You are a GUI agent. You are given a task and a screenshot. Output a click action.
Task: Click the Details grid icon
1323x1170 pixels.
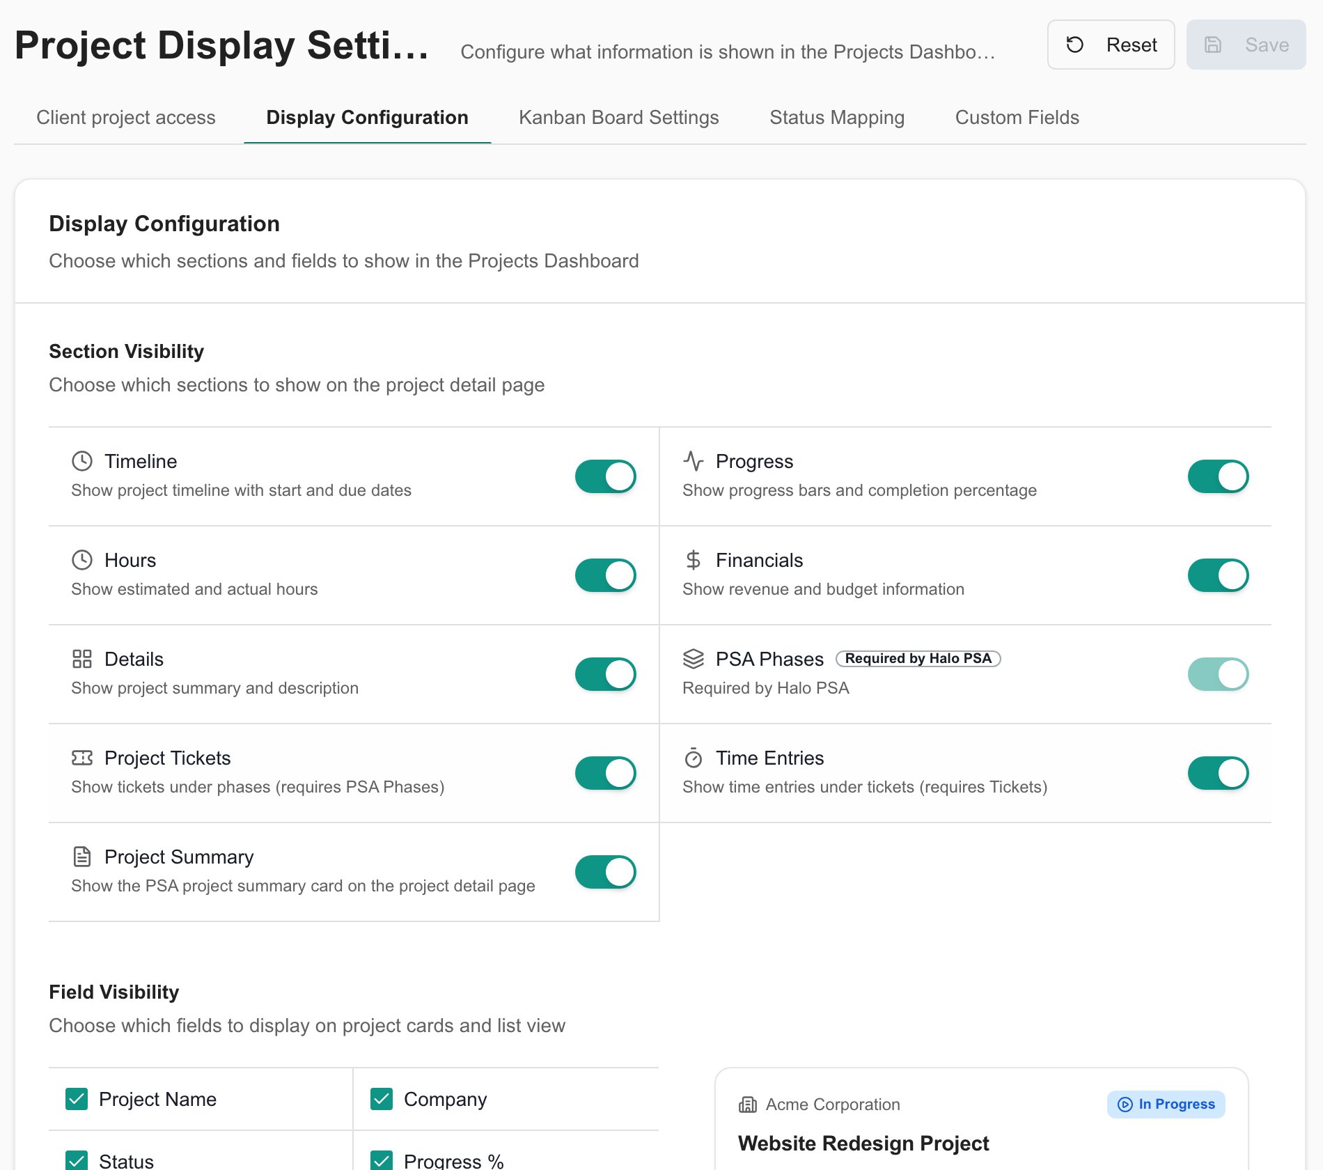click(82, 659)
